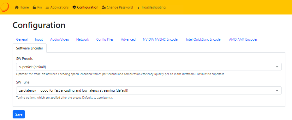Click the Sunshine logo icon
Image resolution: width=292 pixels, height=120 pixels.
tap(4, 7)
